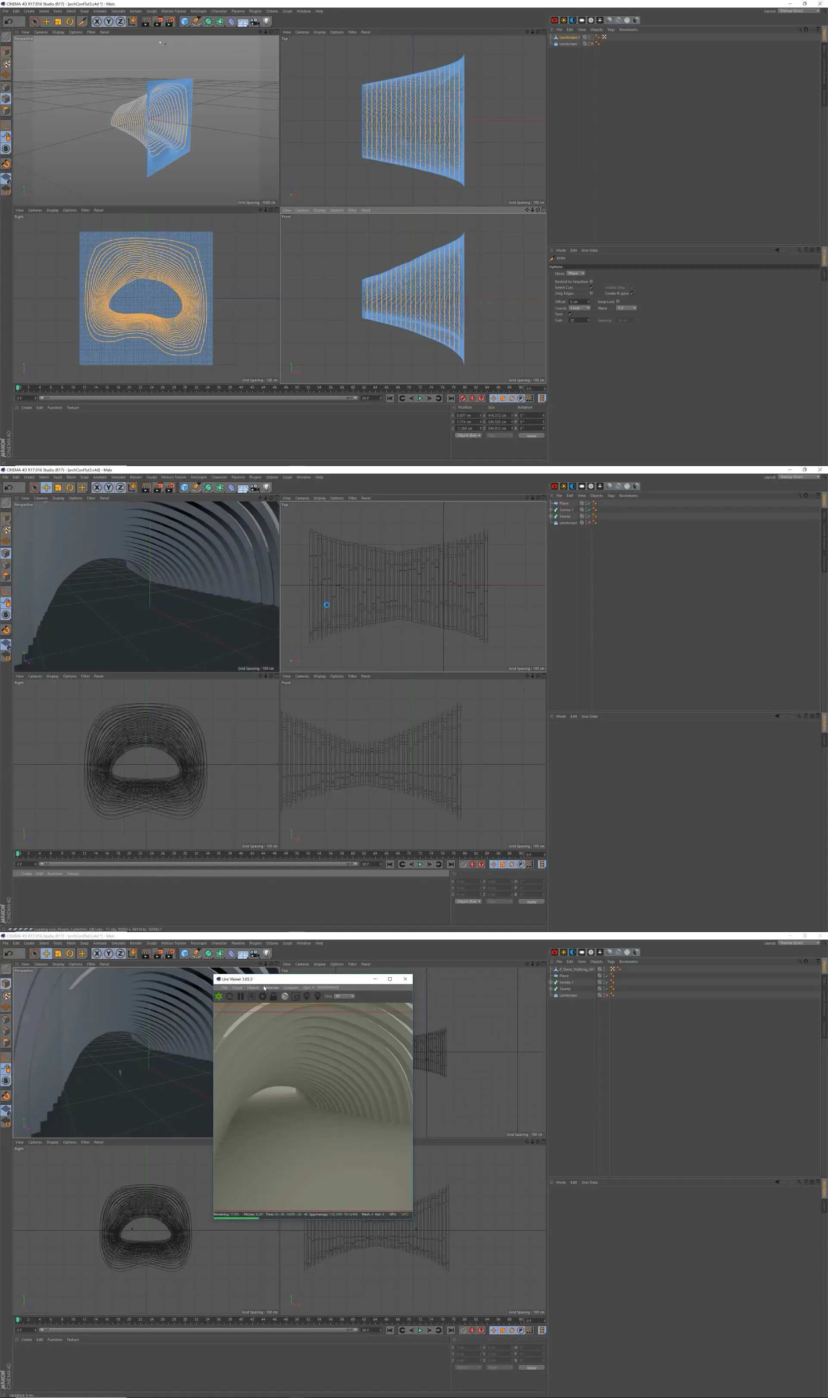Open the Octane menu in the Knife window

pyautogui.click(x=272, y=11)
